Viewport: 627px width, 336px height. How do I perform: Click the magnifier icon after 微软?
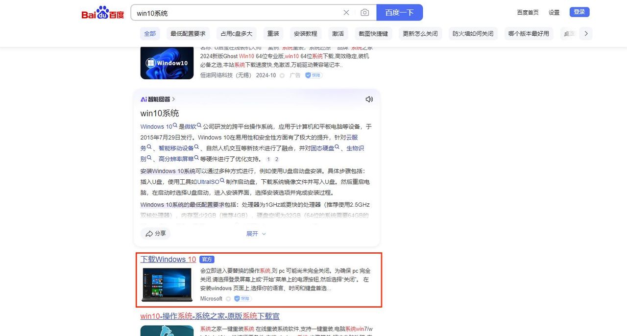click(199, 126)
